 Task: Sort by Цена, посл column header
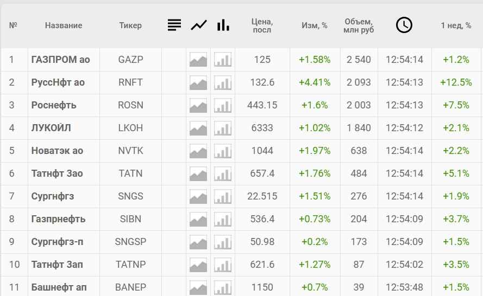[x=262, y=25]
